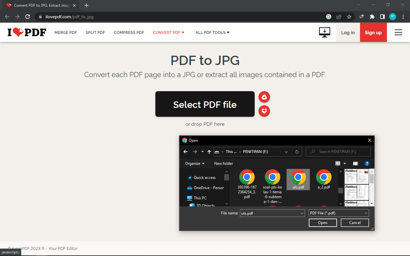
Task: Reload the browser page
Action: pos(28,17)
